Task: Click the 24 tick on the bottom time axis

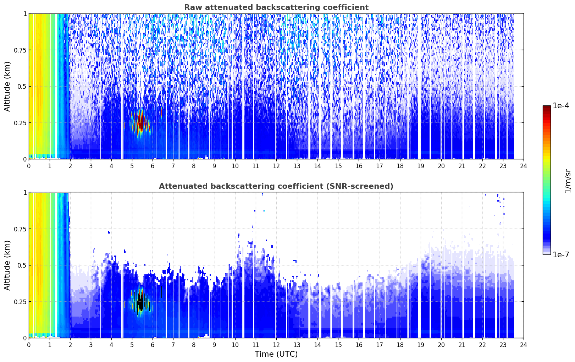Action: [524, 345]
